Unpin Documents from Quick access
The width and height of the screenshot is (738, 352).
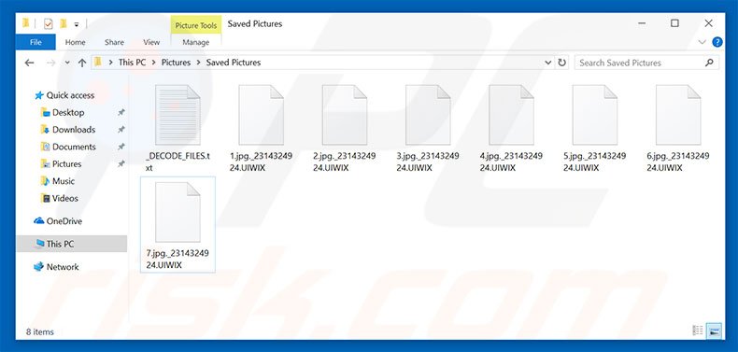coord(121,147)
